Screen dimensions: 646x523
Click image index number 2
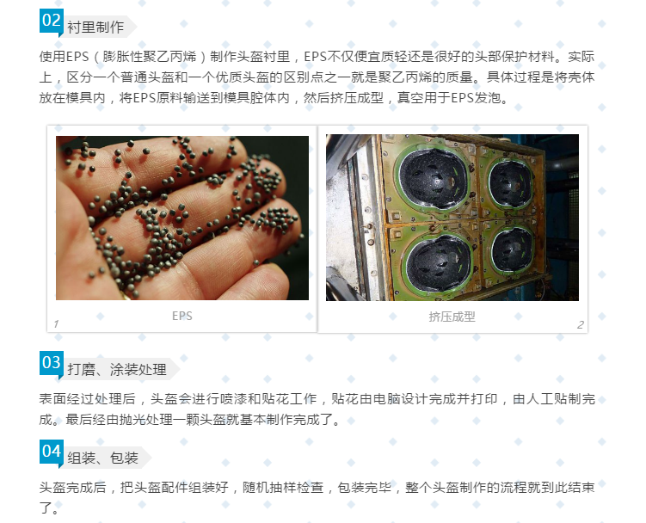click(581, 325)
